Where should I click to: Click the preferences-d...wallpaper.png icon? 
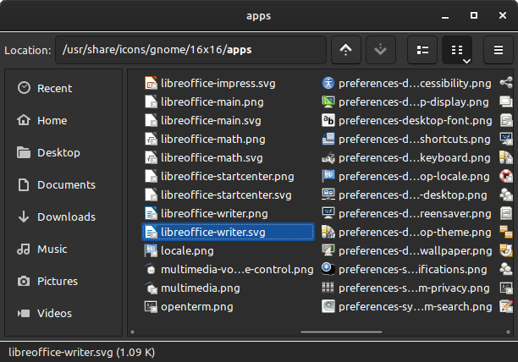coord(328,251)
